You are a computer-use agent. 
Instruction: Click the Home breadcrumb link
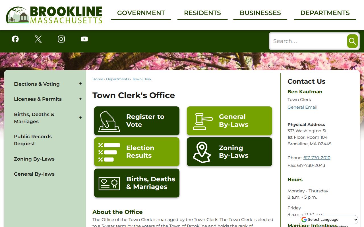pyautogui.click(x=98, y=79)
